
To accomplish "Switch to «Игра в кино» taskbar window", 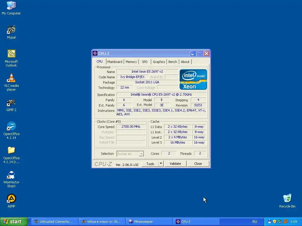I will [102, 222].
